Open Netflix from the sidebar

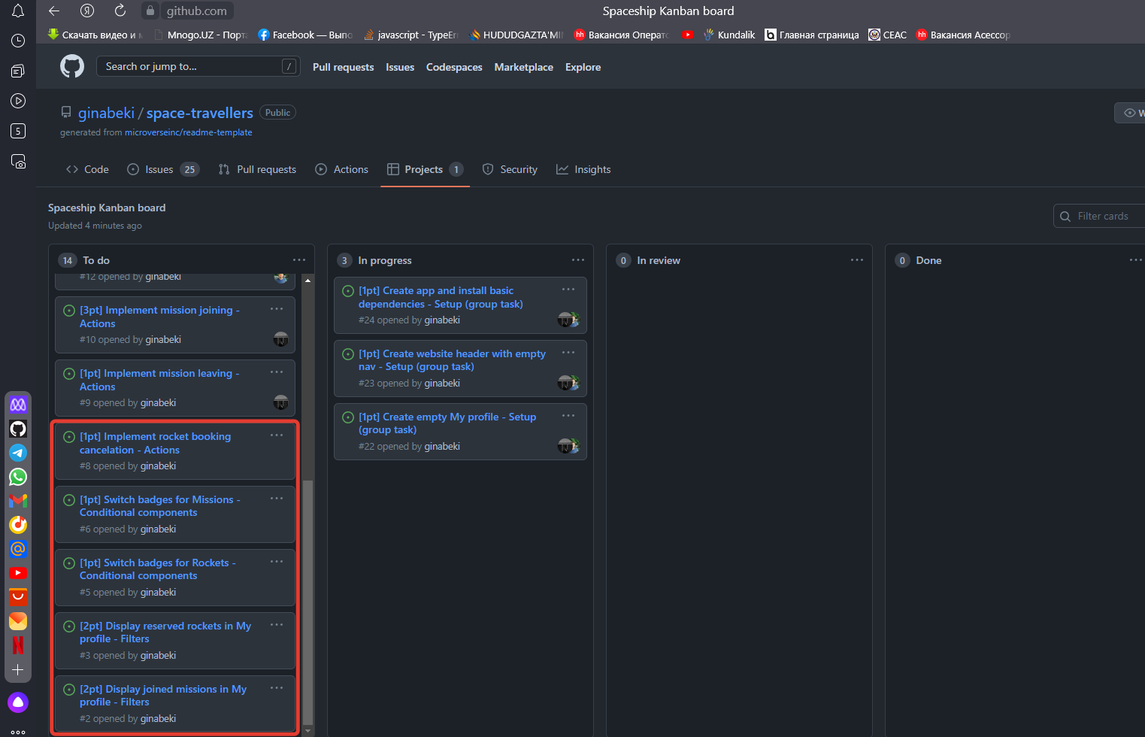pyautogui.click(x=18, y=644)
